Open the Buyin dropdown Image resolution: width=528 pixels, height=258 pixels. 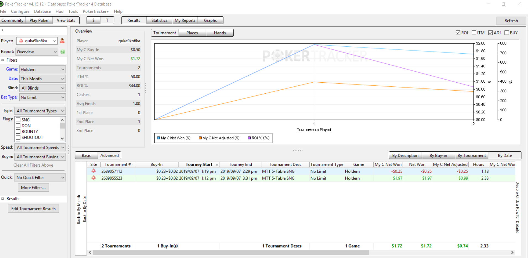[40, 157]
